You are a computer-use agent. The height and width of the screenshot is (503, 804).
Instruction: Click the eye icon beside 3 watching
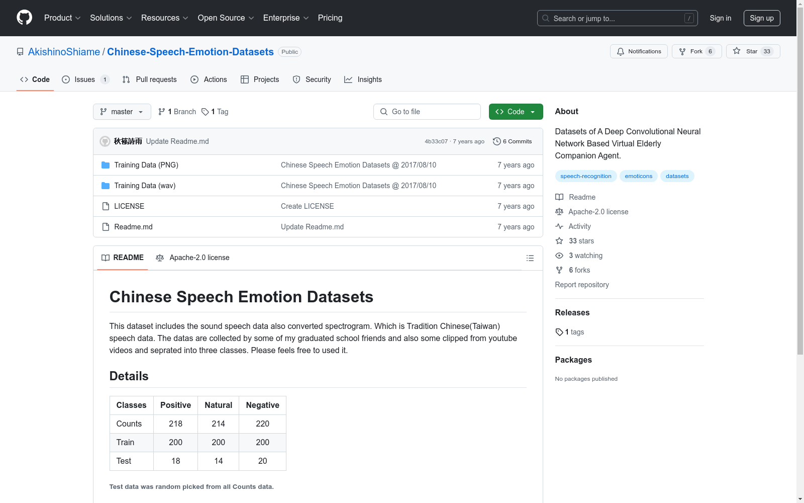click(x=559, y=256)
